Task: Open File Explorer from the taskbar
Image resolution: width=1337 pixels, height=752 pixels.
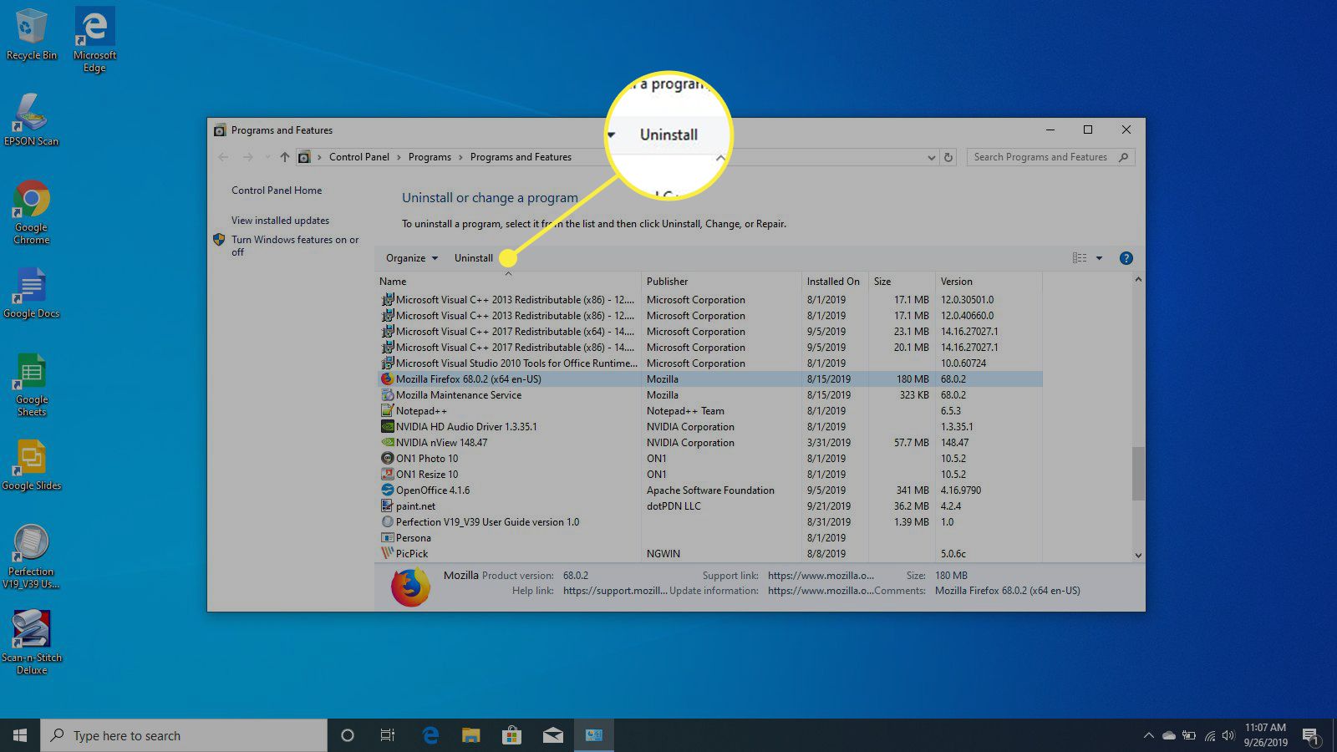Action: pyautogui.click(x=471, y=735)
